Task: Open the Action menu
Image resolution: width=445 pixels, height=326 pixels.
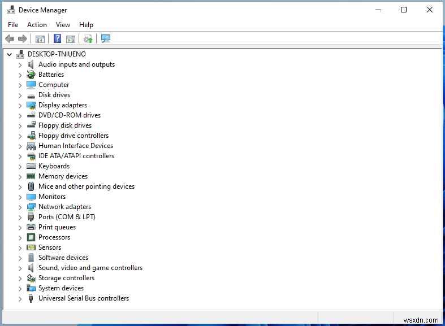Action: click(37, 25)
